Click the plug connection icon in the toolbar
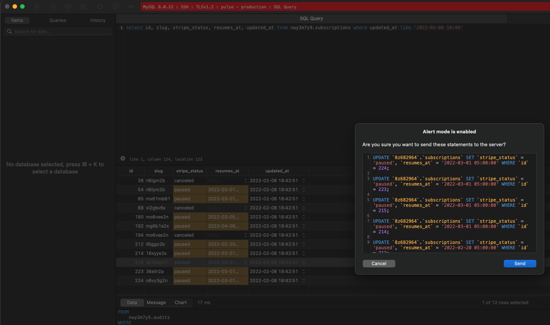Image resolution: width=550 pixels, height=325 pixels. (x=37, y=6)
